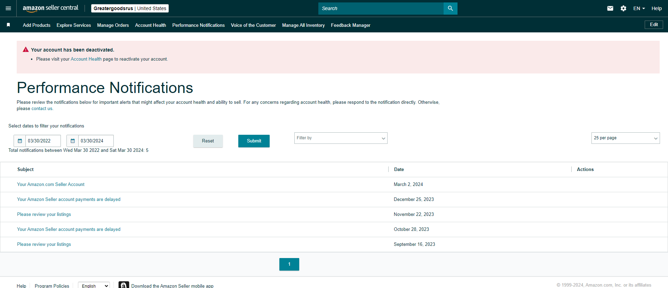
Task: Click the search magnifier button
Action: click(450, 8)
